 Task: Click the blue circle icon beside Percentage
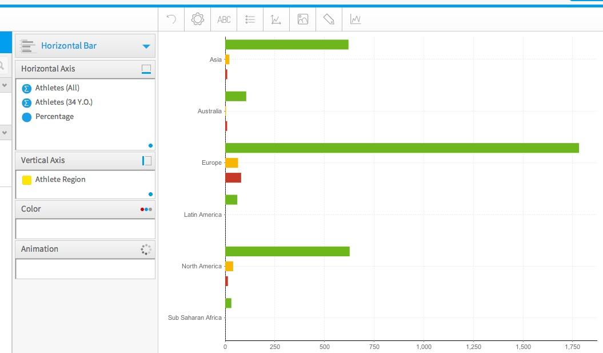click(26, 117)
